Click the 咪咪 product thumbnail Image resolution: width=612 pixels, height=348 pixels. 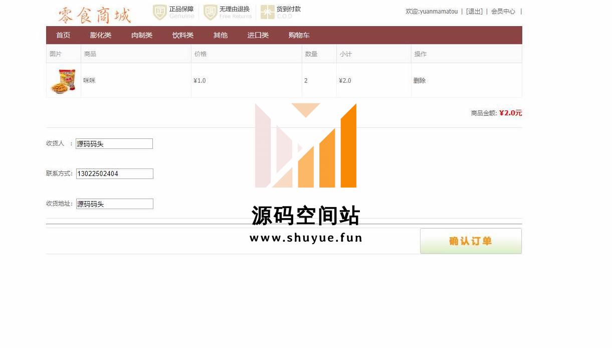click(x=63, y=81)
